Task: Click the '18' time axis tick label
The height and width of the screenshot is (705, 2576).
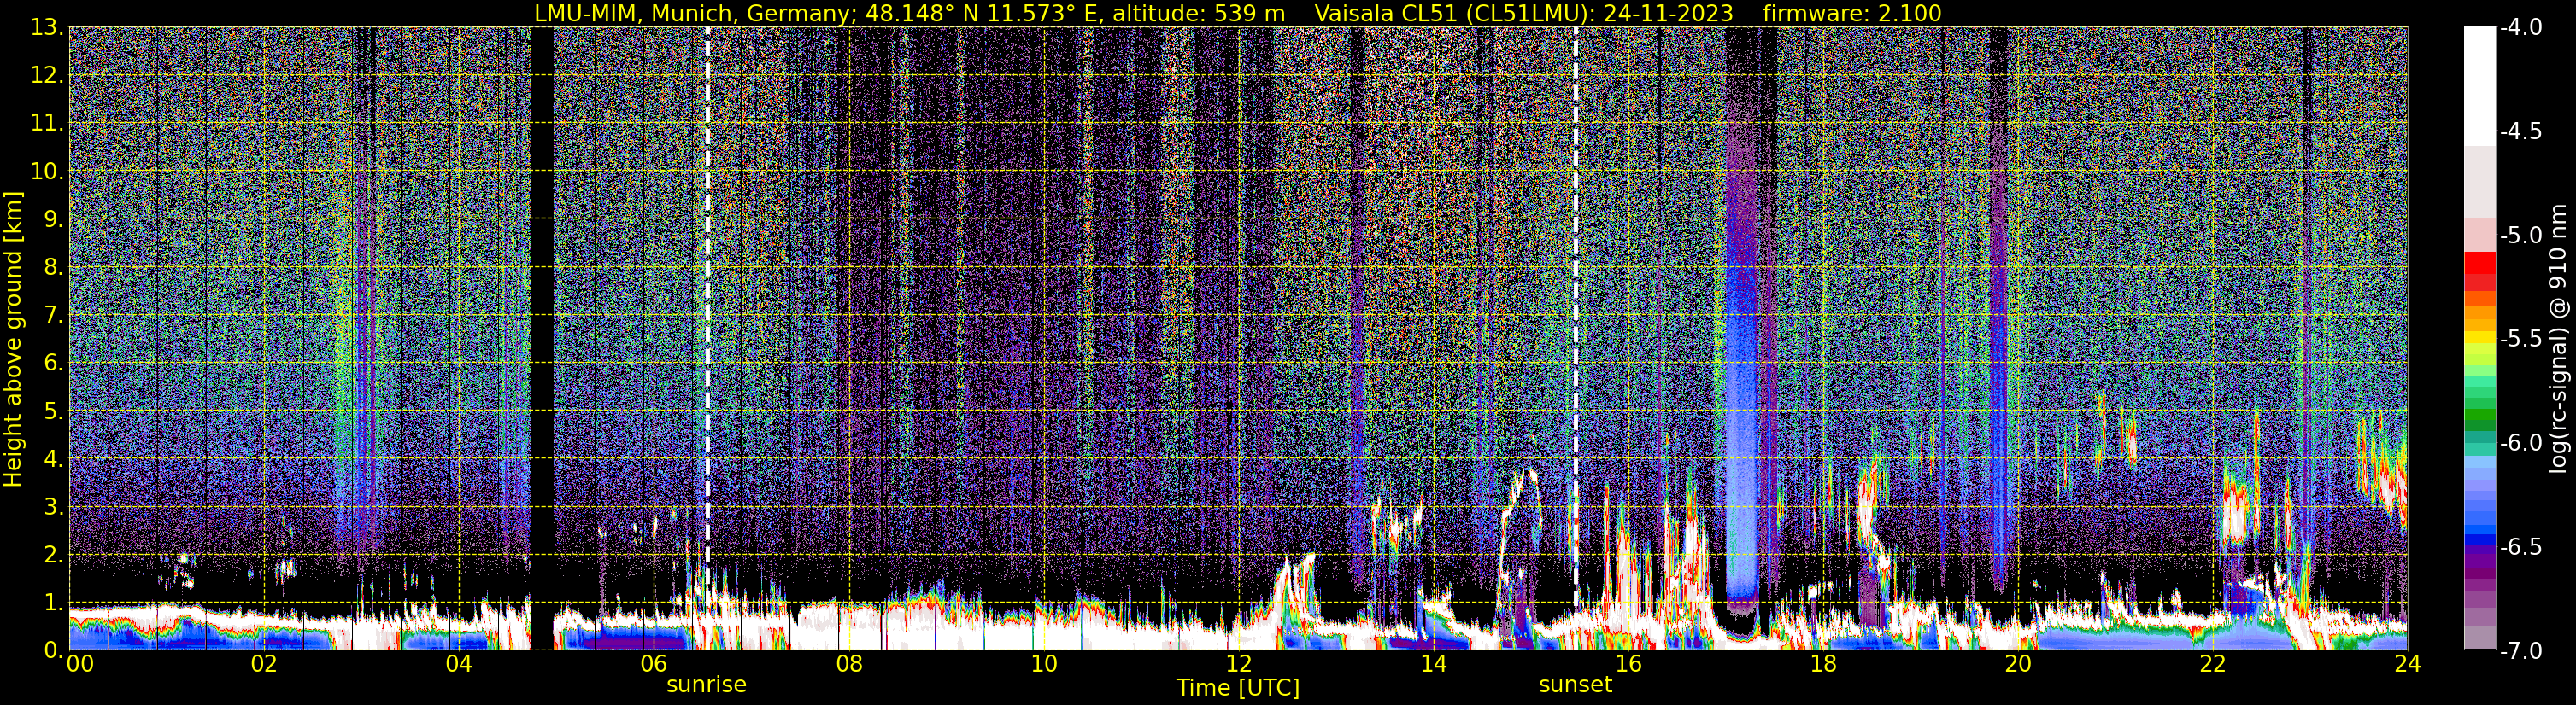Action: [1824, 664]
